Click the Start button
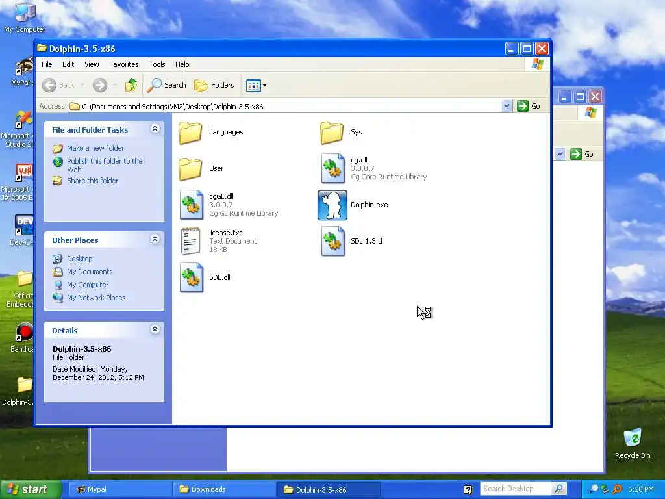The width and height of the screenshot is (665, 499). (x=31, y=489)
